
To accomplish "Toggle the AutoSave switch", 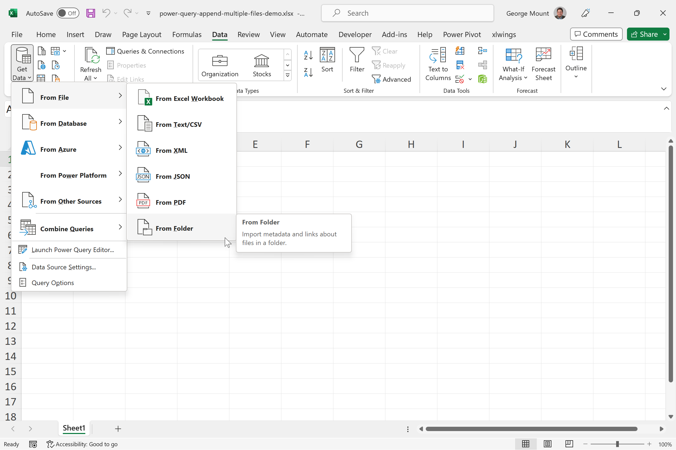I will point(68,13).
